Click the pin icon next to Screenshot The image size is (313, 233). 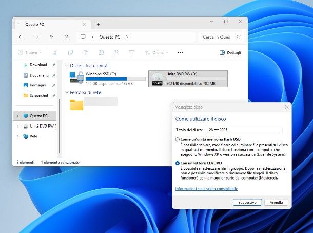pos(54,96)
